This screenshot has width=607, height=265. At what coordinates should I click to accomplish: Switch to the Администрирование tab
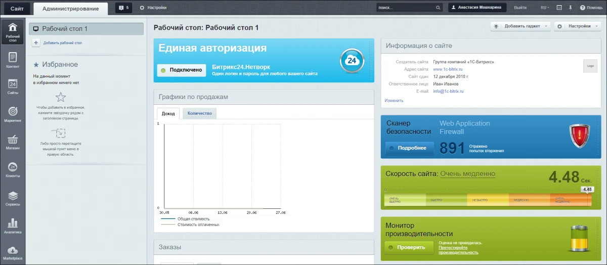click(x=70, y=8)
